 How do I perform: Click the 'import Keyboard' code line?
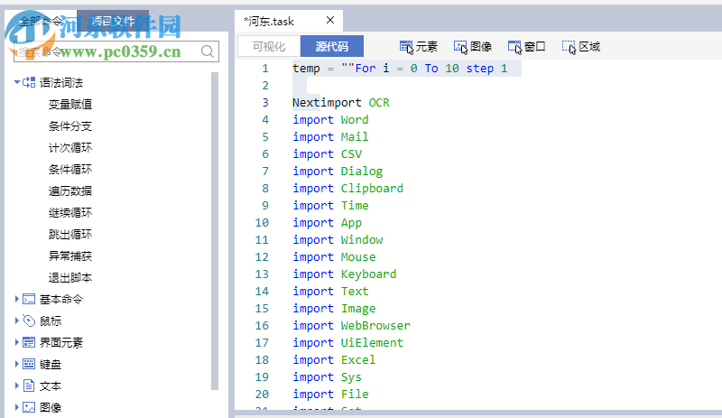click(345, 274)
